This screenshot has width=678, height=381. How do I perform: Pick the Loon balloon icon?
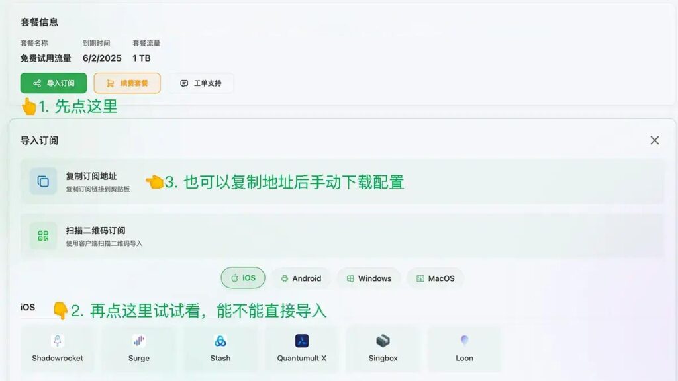click(x=464, y=341)
